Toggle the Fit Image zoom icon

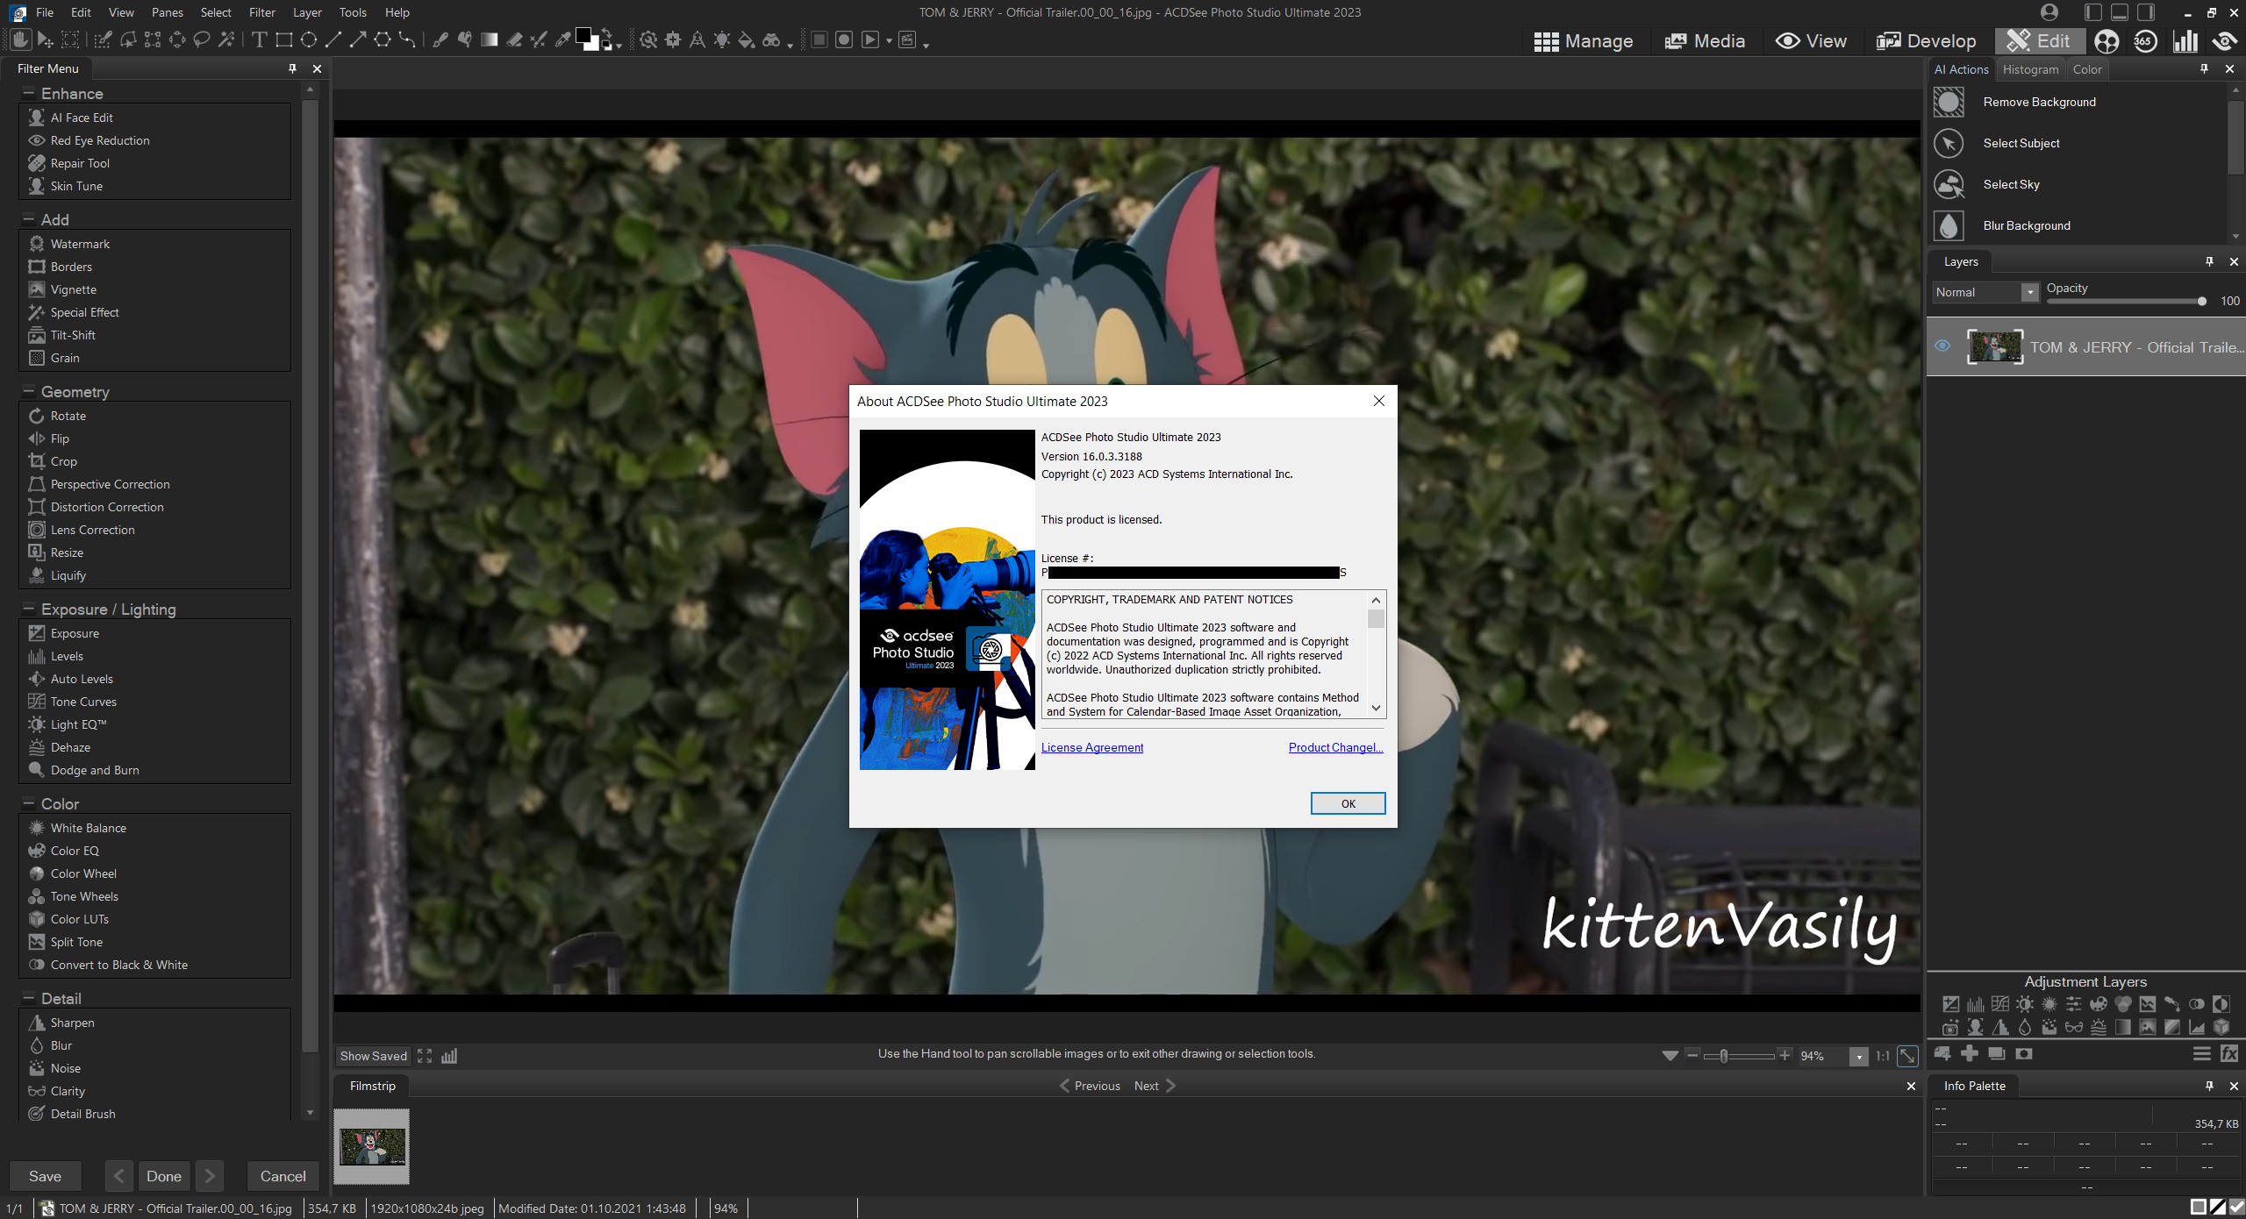1907,1056
